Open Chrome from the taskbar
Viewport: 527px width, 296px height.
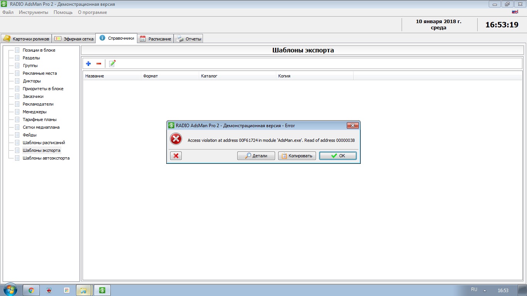coord(31,290)
